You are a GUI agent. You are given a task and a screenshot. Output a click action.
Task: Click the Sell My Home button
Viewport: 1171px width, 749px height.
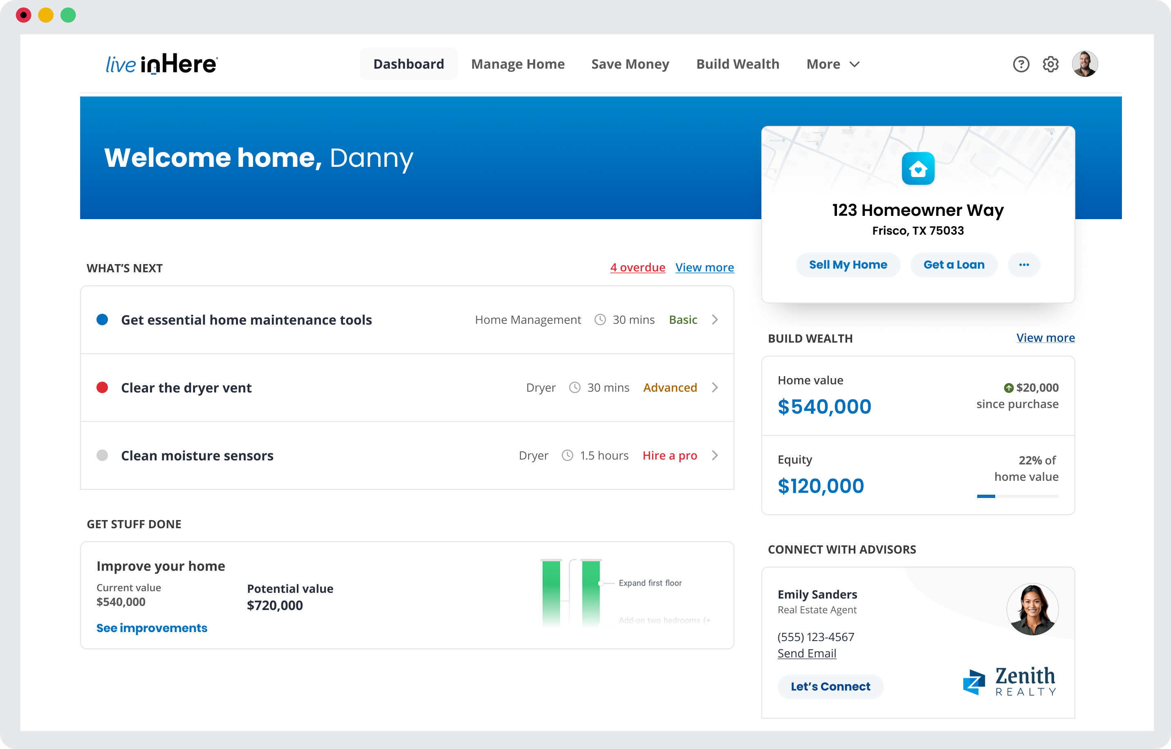click(848, 265)
